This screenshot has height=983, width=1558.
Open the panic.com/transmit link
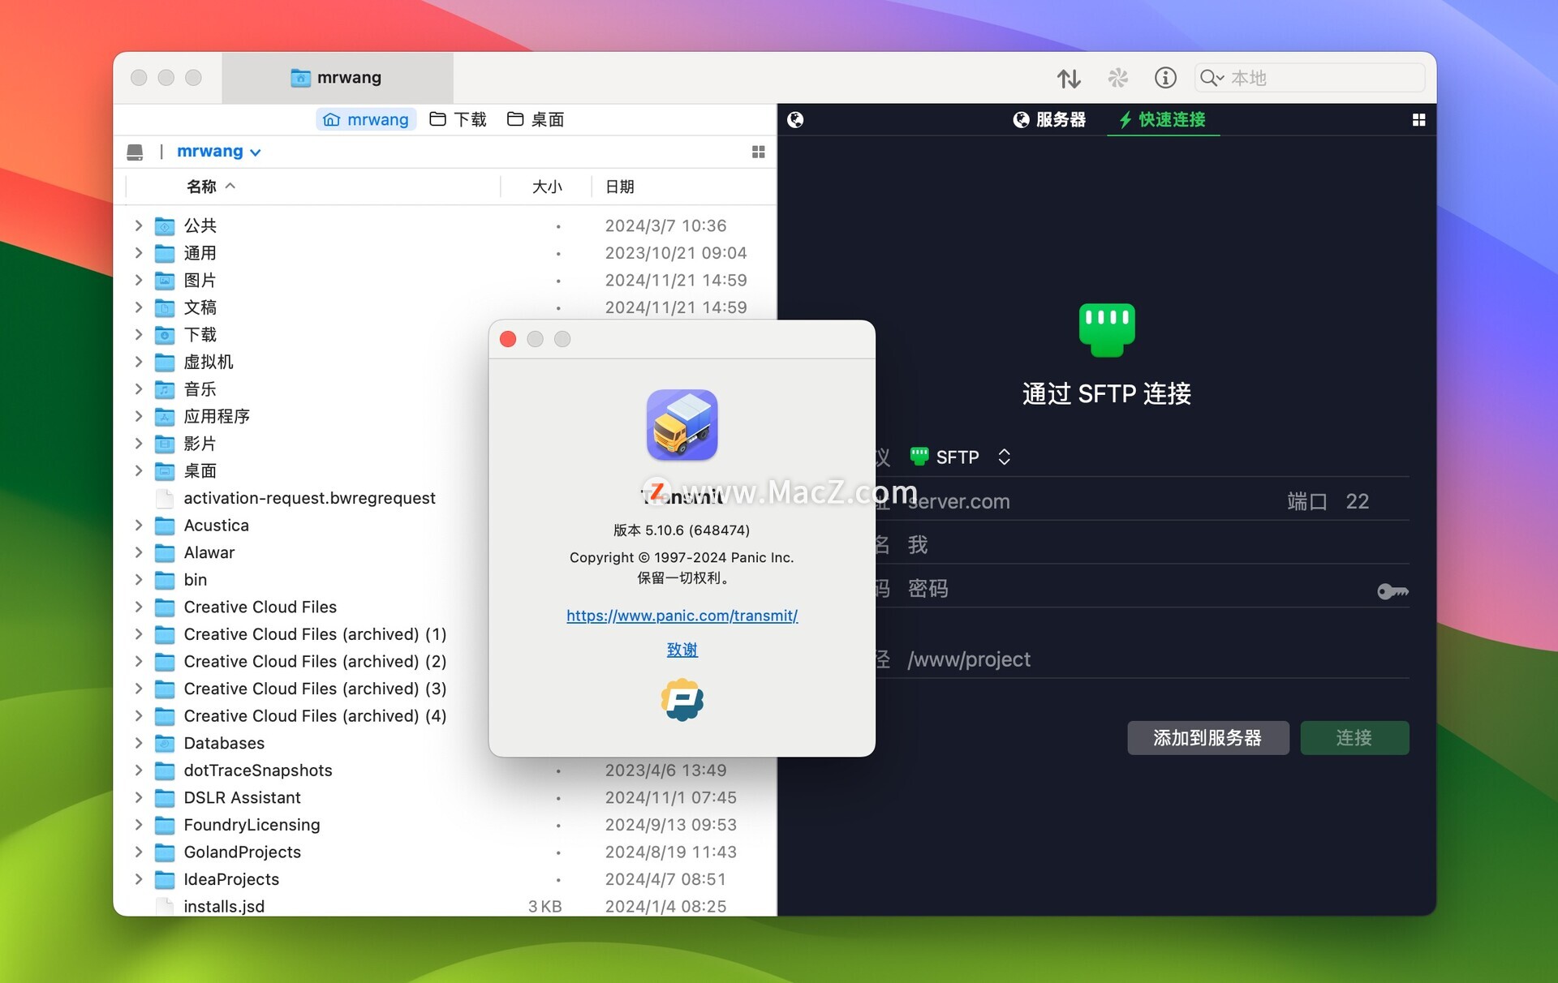pos(682,616)
